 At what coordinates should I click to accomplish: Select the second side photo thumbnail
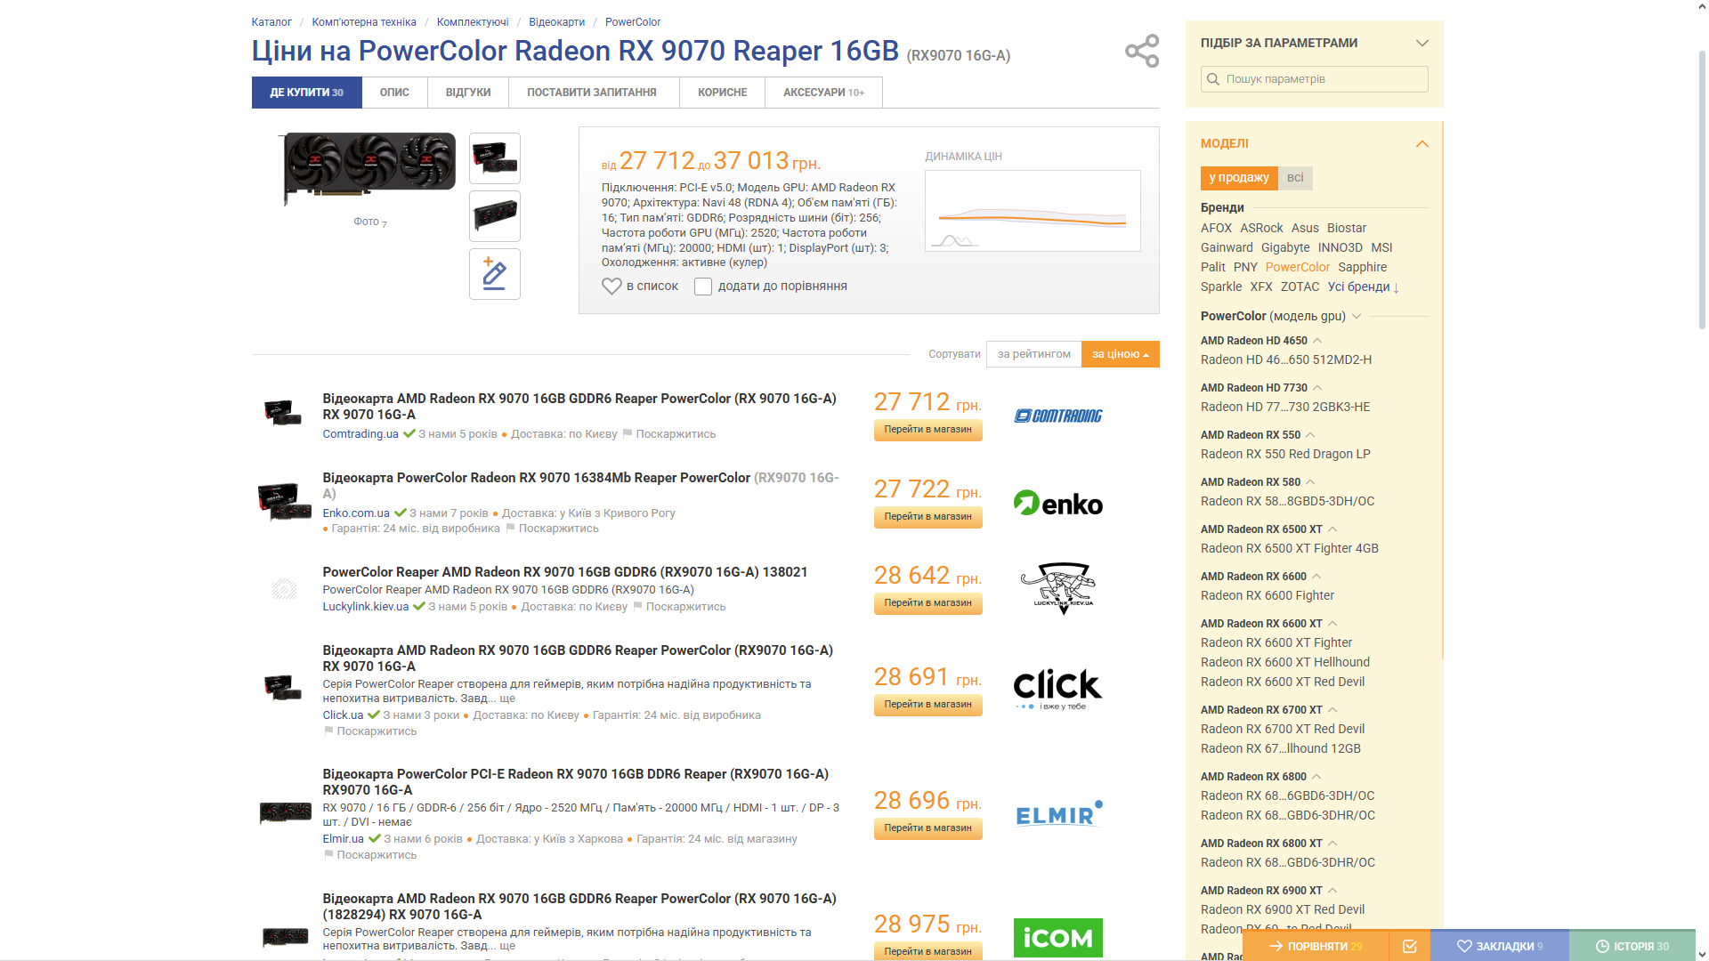click(x=495, y=216)
